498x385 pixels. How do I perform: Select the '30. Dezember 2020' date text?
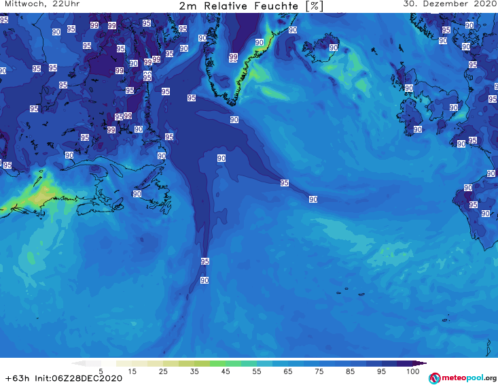(x=450, y=4)
